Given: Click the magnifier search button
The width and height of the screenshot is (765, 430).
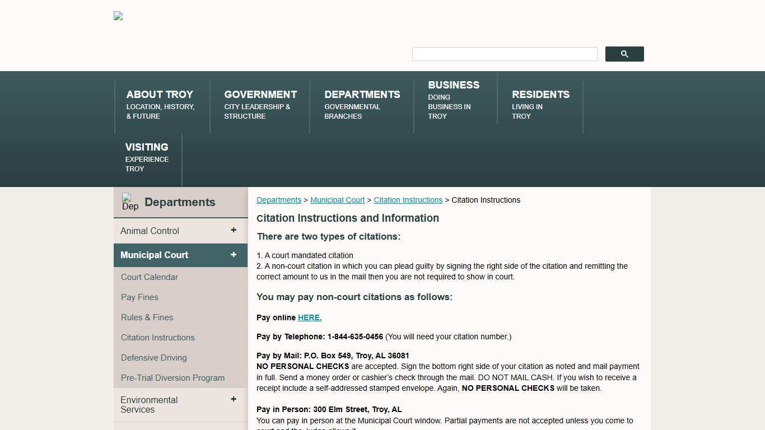Looking at the screenshot, I should [x=624, y=54].
